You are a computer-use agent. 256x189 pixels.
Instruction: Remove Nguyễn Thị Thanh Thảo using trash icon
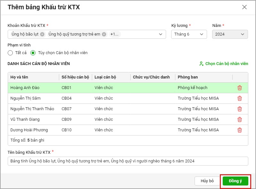click(x=239, y=109)
